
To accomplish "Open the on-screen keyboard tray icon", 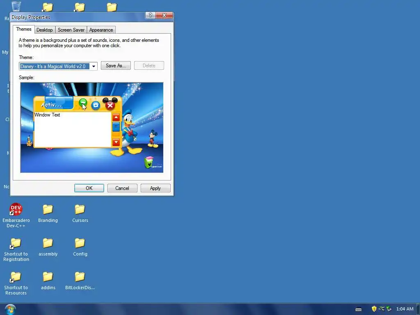I will click(358, 309).
